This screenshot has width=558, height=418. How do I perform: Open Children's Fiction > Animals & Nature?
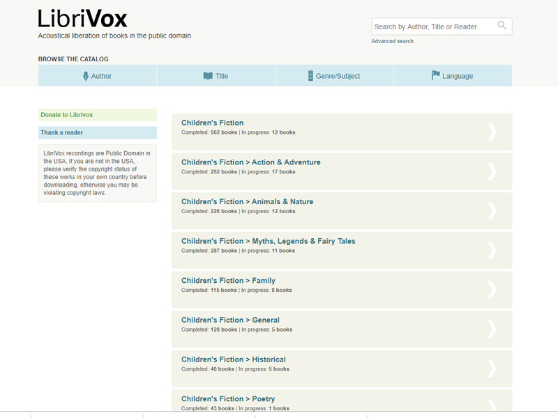point(248,201)
